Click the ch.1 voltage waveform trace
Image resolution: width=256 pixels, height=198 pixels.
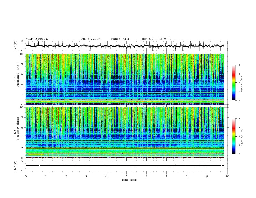(124, 46)
